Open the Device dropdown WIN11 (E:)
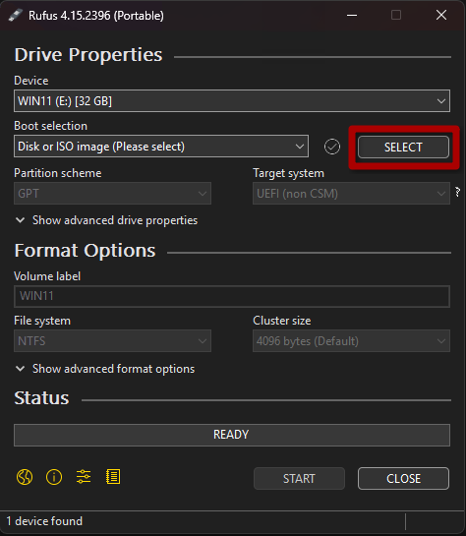Viewport: 466px width, 536px height. click(x=232, y=101)
